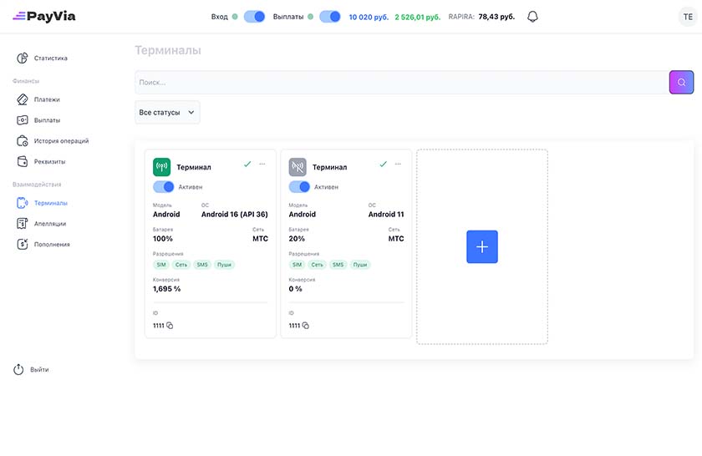Open the Все статусы dropdown

[167, 112]
